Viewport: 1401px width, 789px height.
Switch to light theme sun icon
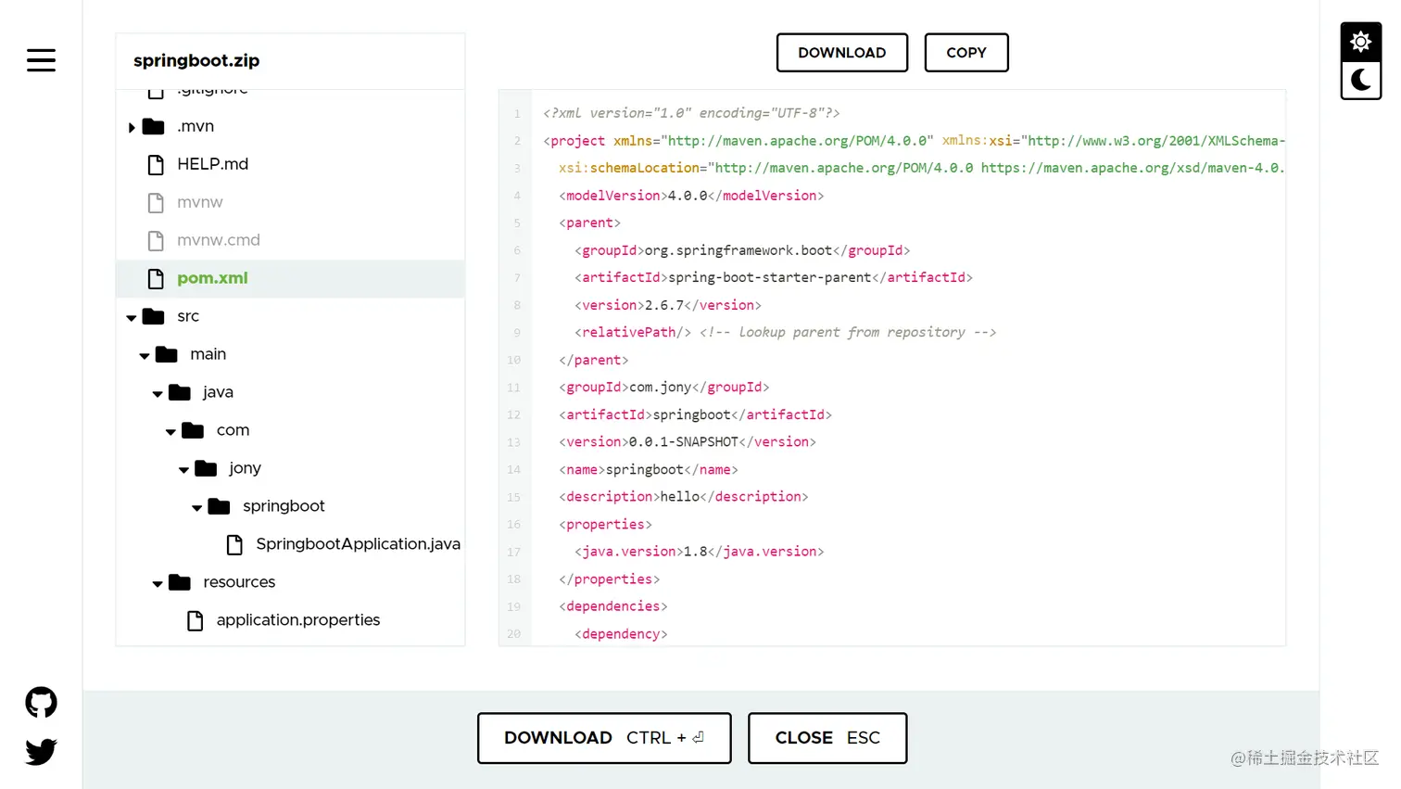[x=1360, y=42]
